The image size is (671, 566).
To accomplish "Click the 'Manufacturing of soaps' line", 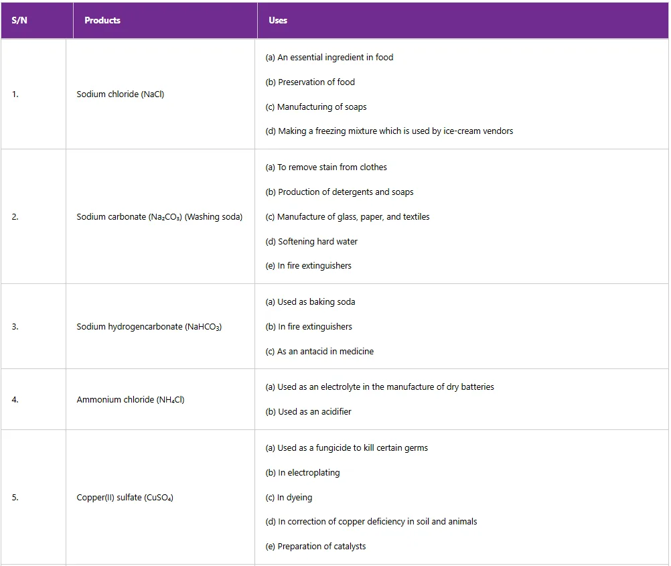I will [x=316, y=107].
